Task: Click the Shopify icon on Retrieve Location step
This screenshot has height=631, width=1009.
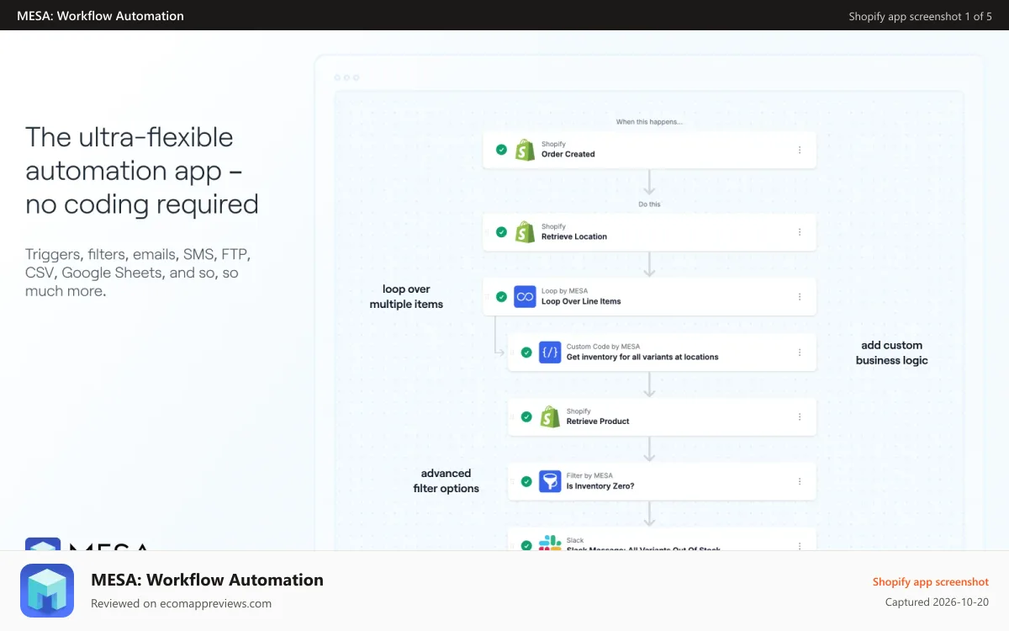Action: [x=525, y=232]
